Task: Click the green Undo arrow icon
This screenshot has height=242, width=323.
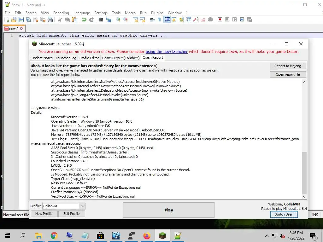Action: pos(84,20)
